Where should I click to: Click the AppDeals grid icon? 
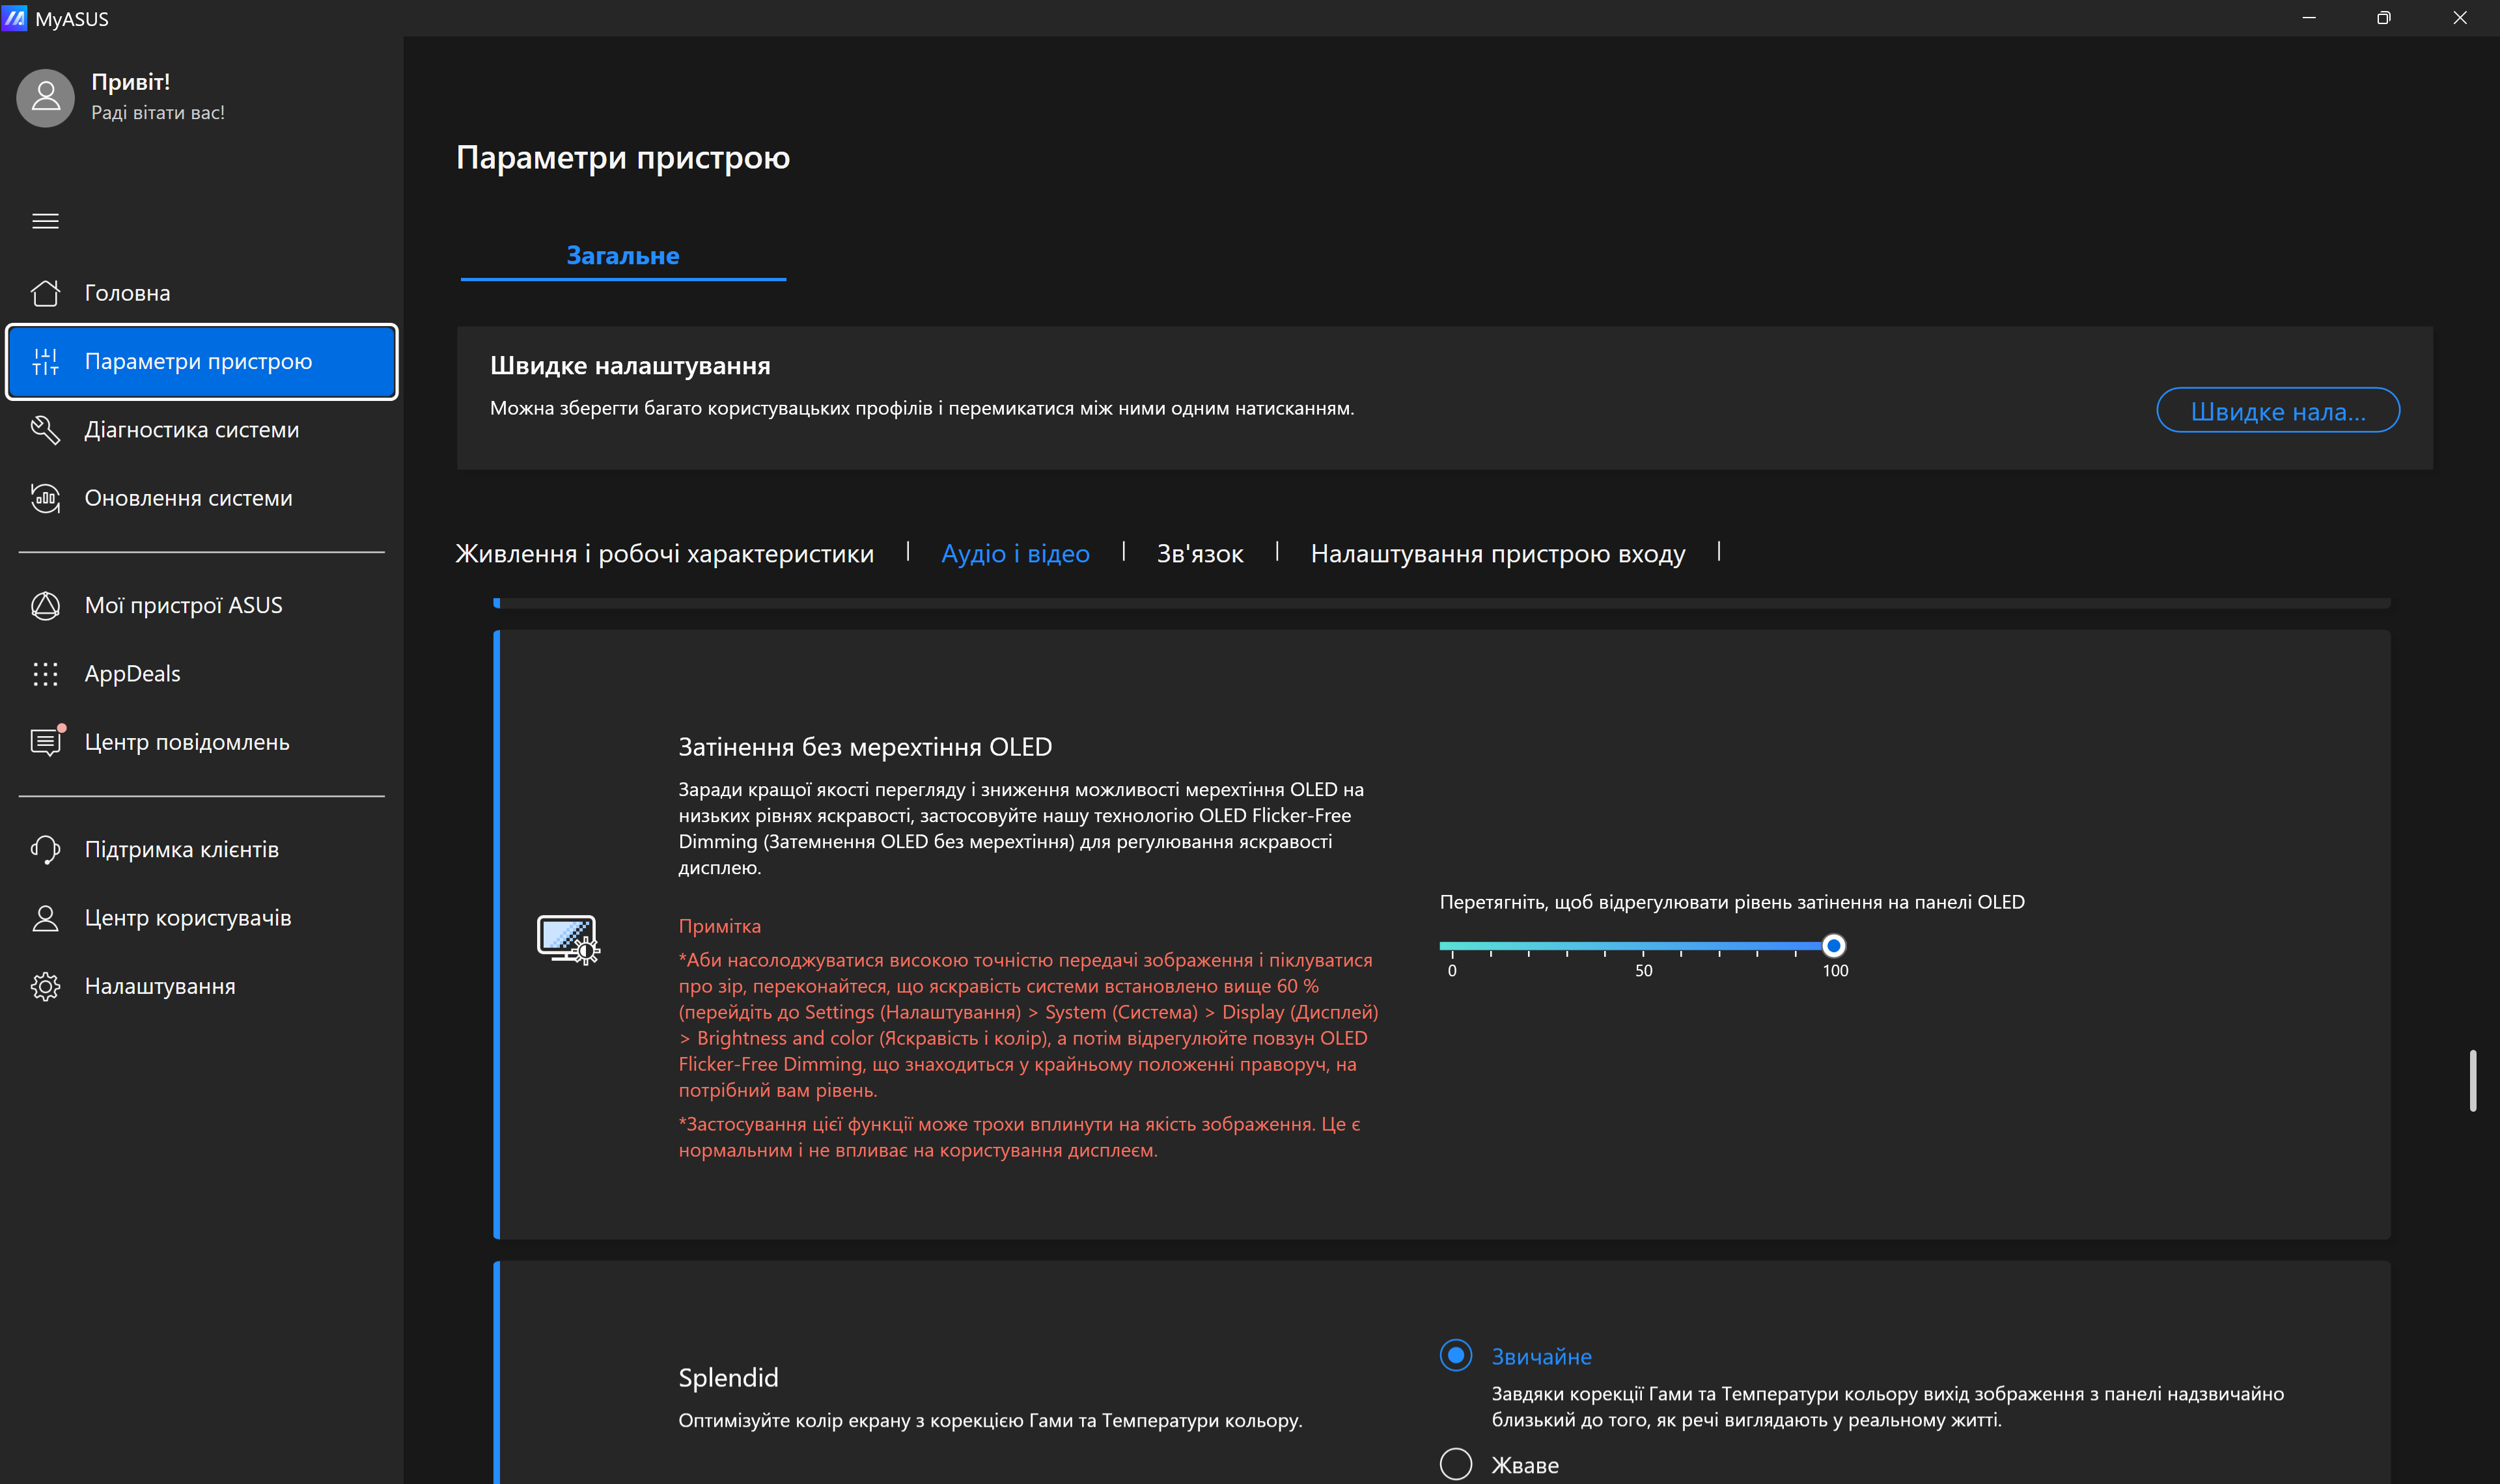(x=45, y=674)
